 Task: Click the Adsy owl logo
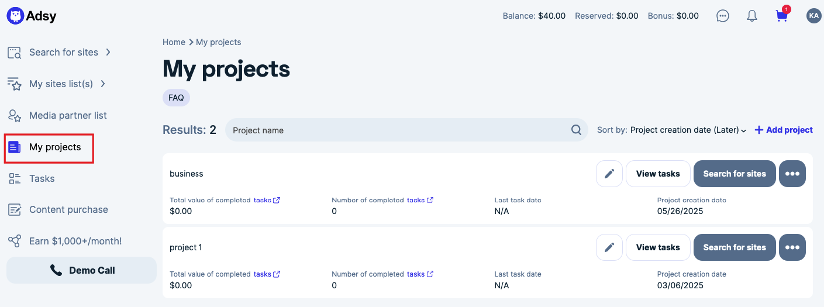pos(15,16)
